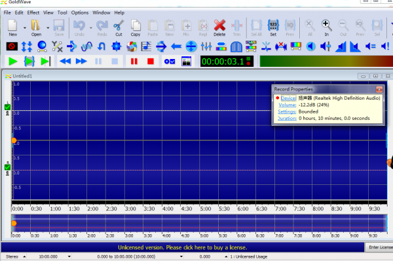Expand the New button dropdown arrow
The width and height of the screenshot is (393, 261).
tap(25, 28)
